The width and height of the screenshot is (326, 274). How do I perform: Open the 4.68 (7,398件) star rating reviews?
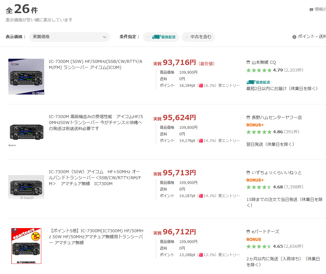pyautogui.click(x=275, y=187)
